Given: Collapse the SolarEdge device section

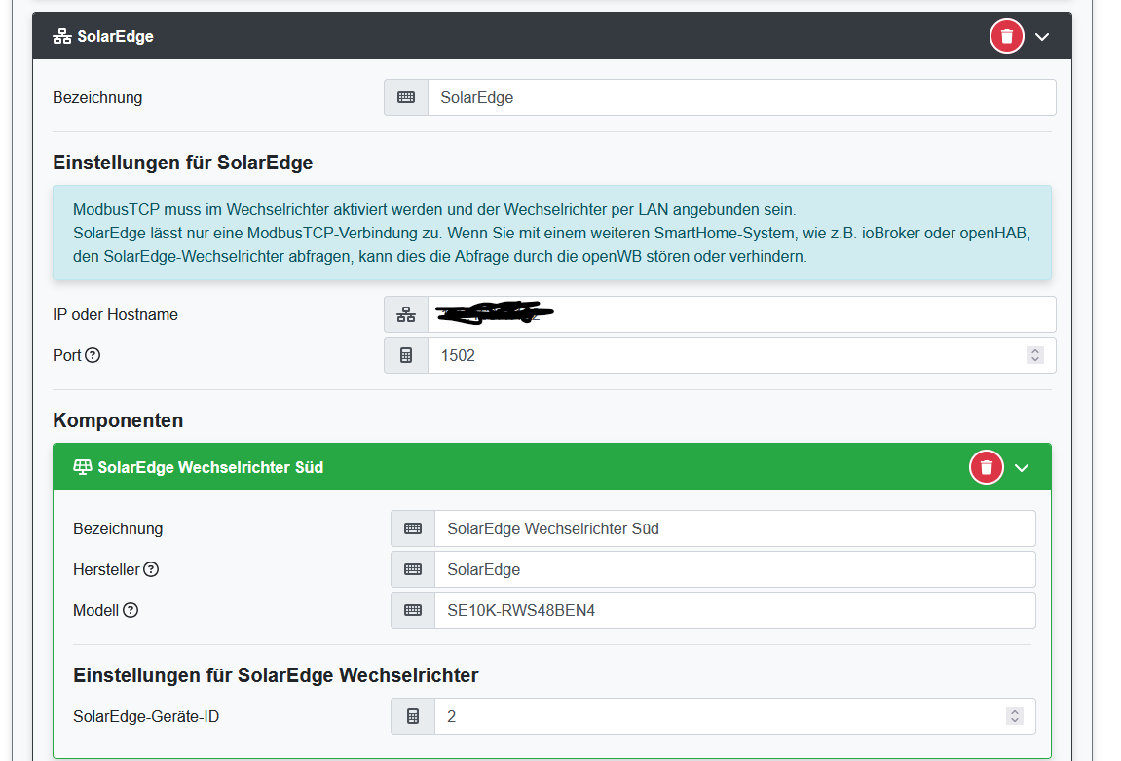Looking at the screenshot, I should pos(1042,36).
